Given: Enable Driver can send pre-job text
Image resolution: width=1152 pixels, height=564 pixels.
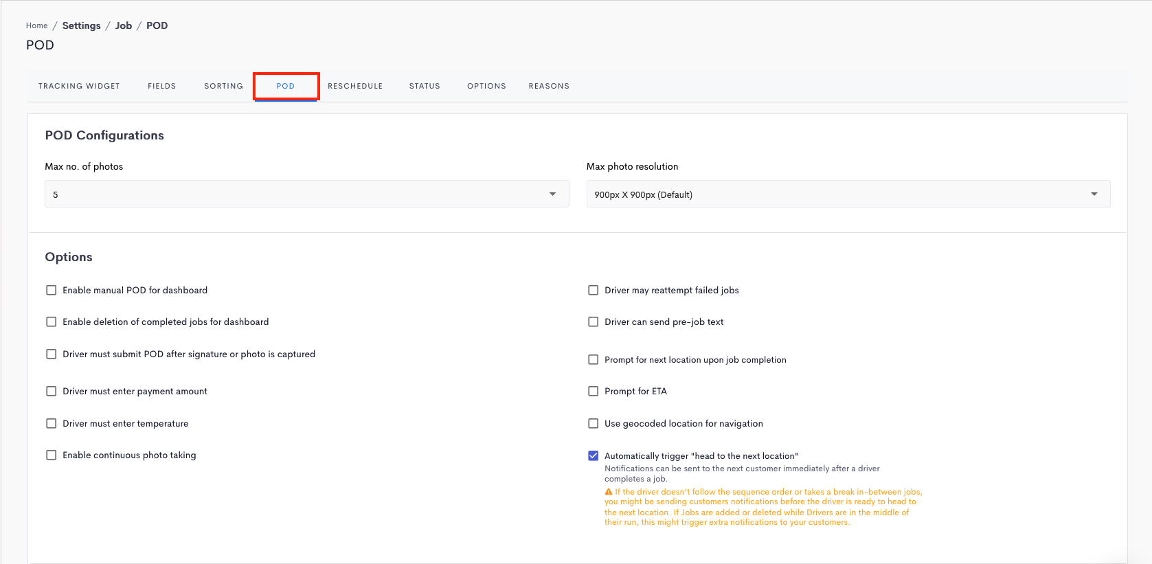Looking at the screenshot, I should [594, 322].
